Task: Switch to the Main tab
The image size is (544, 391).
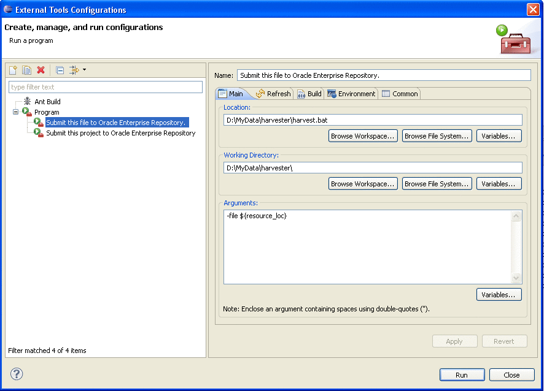Action: coord(231,94)
